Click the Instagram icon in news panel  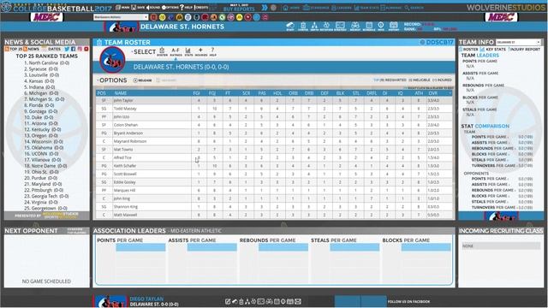[x=80, y=49]
